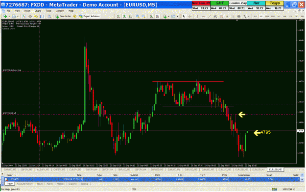306x192 pixels.
Task: Show the Data Window icon
Action: 30,16
